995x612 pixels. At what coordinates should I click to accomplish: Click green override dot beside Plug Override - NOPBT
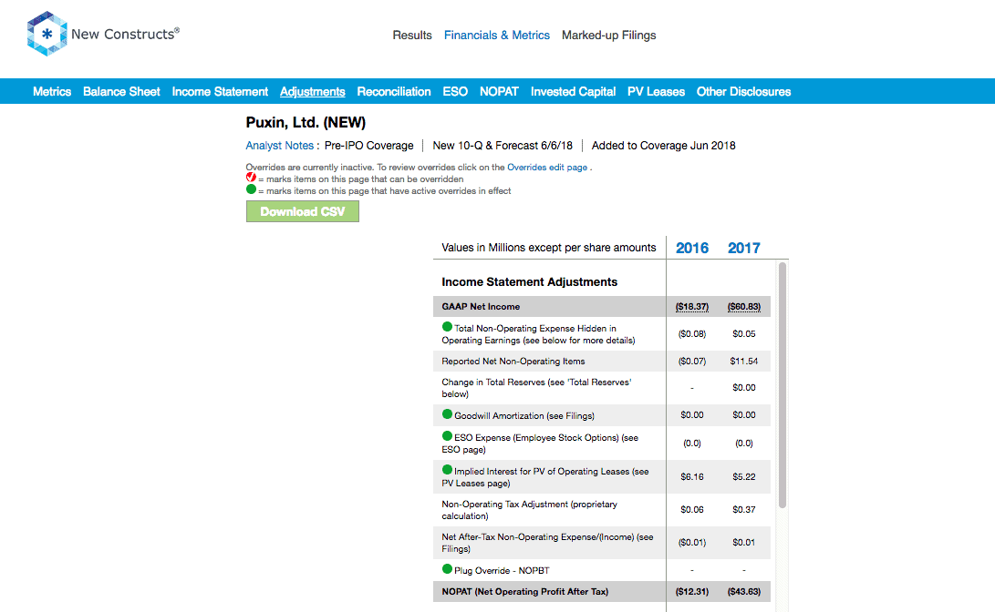point(448,569)
